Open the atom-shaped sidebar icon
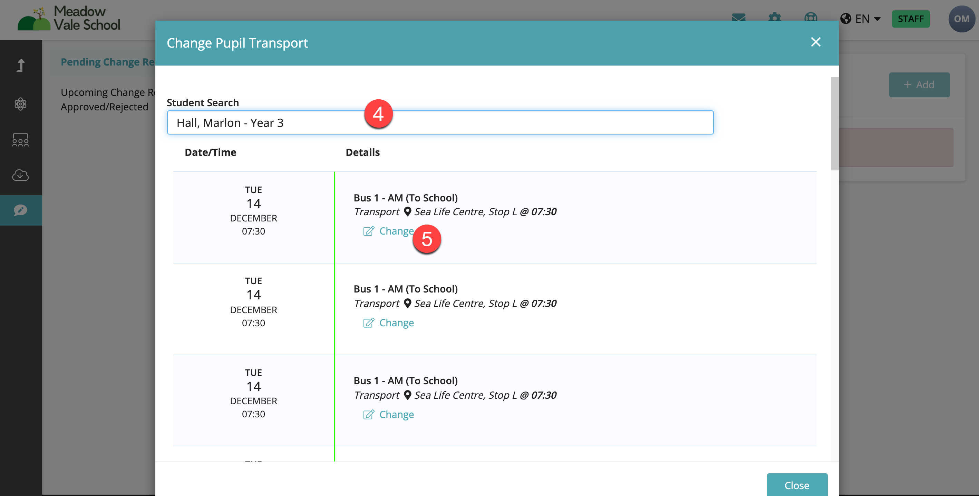The height and width of the screenshot is (496, 979). tap(20, 104)
